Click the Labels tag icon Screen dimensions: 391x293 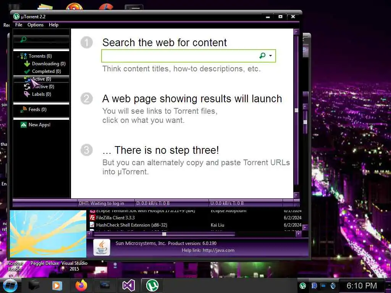tap(27, 94)
